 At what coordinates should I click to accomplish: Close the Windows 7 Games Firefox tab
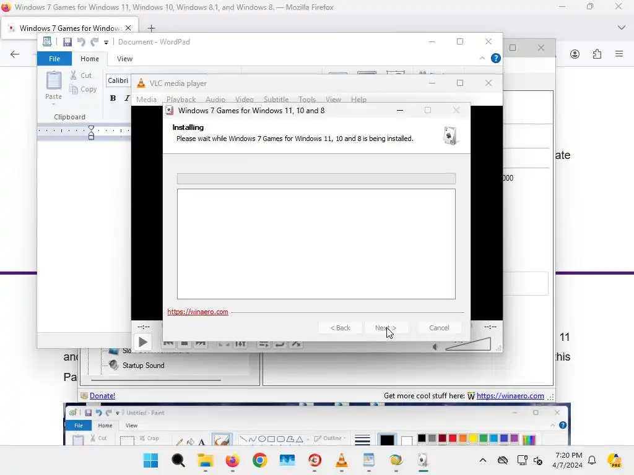(128, 28)
